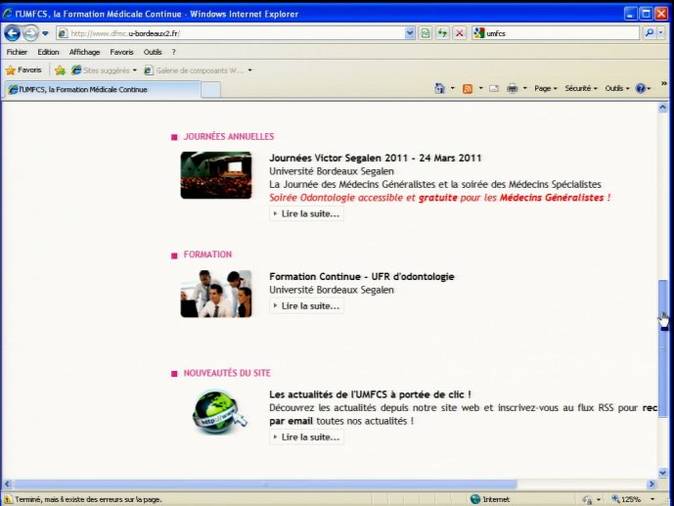The height and width of the screenshot is (506, 674).
Task: Open the Edition menu
Action: (x=48, y=52)
